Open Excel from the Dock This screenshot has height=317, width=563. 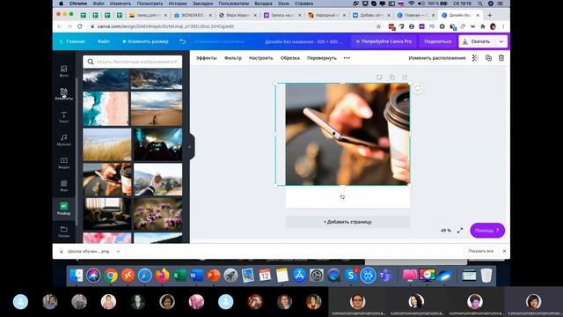(x=179, y=276)
